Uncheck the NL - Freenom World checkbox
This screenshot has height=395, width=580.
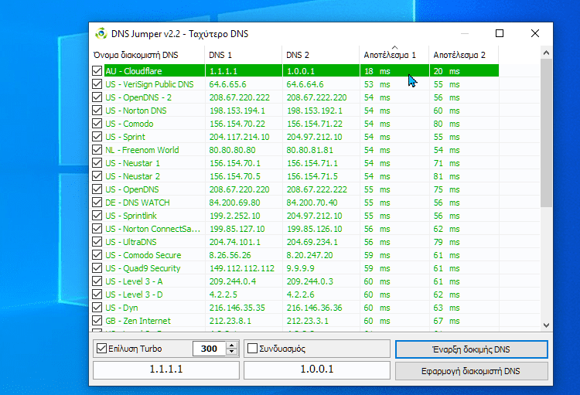pos(97,150)
